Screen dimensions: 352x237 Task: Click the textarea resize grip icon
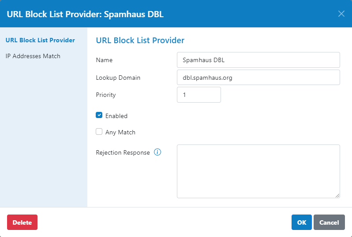tap(337, 196)
